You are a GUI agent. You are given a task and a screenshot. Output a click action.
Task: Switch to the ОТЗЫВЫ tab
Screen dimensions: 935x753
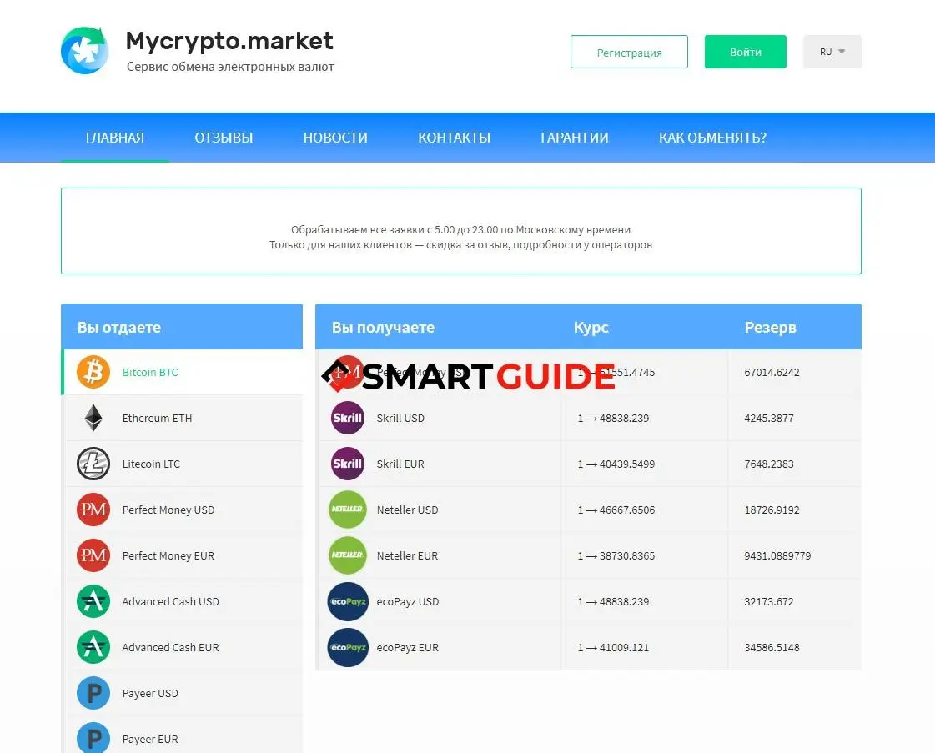pyautogui.click(x=224, y=138)
